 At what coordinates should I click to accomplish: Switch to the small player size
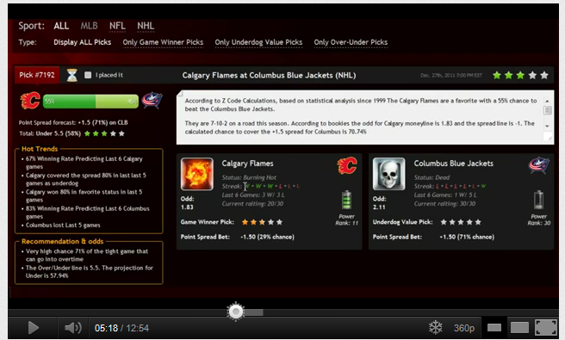(x=494, y=328)
